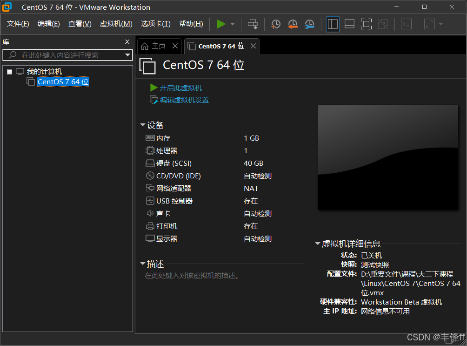The height and width of the screenshot is (346, 467).
Task: Click the Unity mode toolbar icon
Action: 383,24
